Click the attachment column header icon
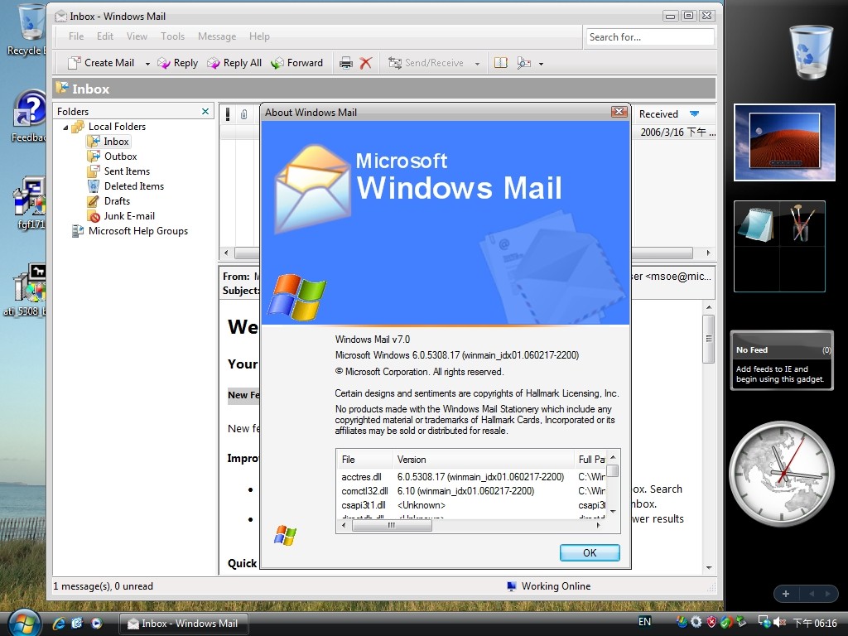The height and width of the screenshot is (636, 848). click(244, 114)
